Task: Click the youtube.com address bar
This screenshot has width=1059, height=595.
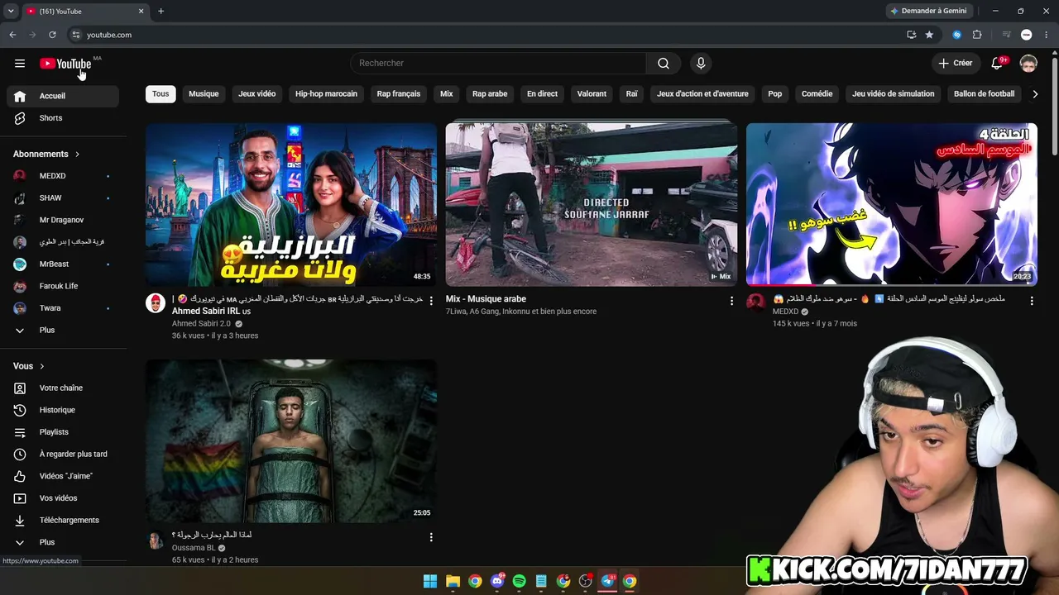Action: pos(488,35)
